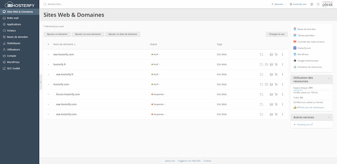
Task: Click the Hosterfy logo
Action: [x=19, y=4]
